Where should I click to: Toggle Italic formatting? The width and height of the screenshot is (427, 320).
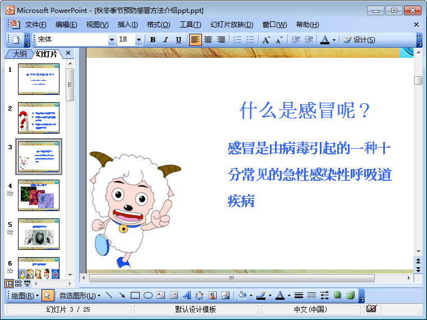click(166, 40)
